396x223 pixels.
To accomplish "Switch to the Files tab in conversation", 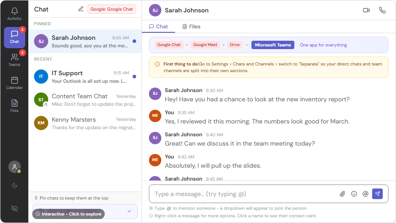I will click(x=191, y=27).
